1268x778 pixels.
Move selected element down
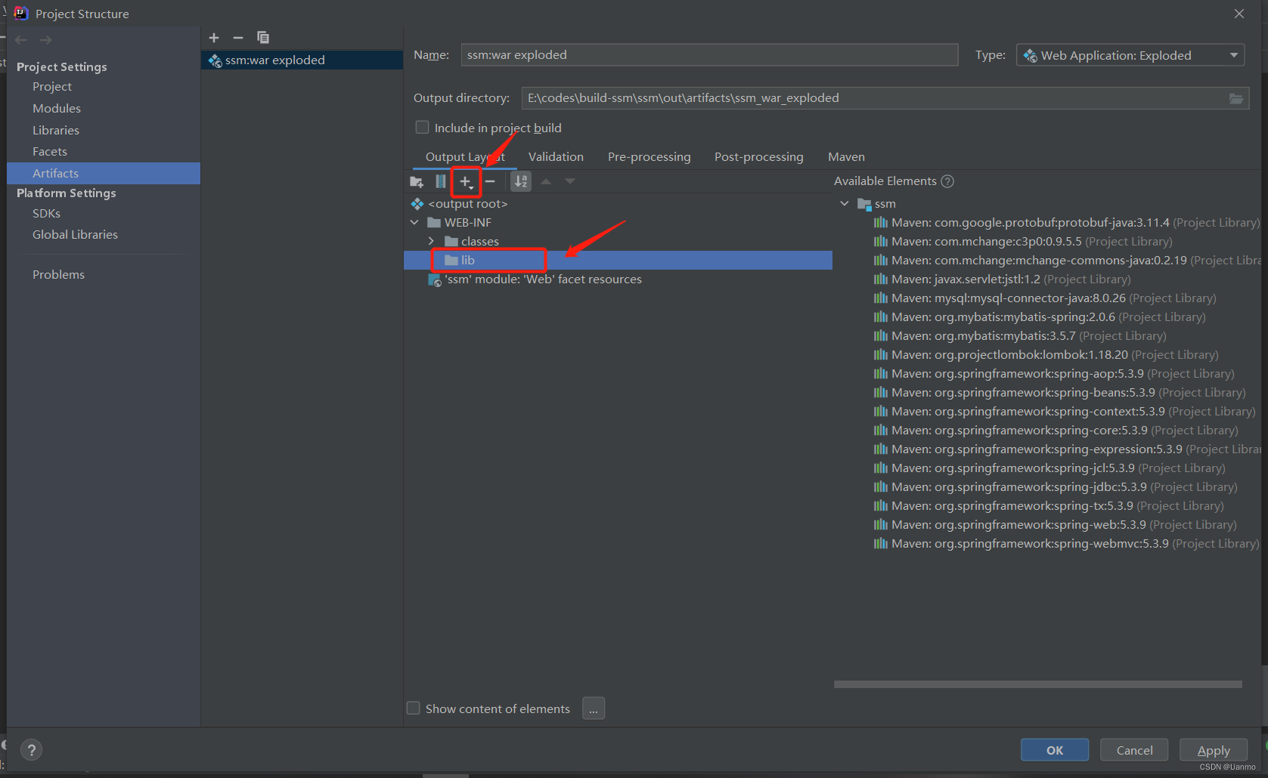coord(570,181)
